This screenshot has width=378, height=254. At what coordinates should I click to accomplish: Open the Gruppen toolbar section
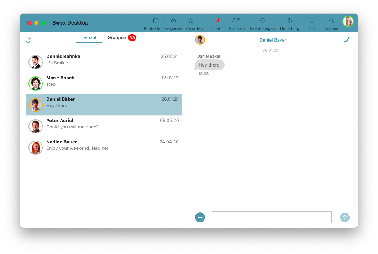[236, 24]
